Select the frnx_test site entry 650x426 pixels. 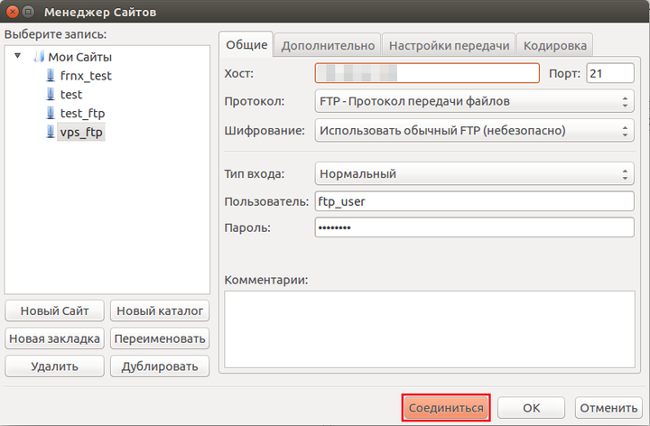pos(86,76)
